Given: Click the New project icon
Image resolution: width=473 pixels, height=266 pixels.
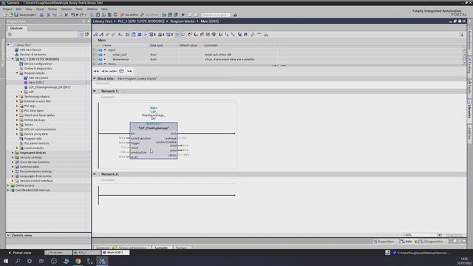Looking at the screenshot, I should click(x=5, y=15).
